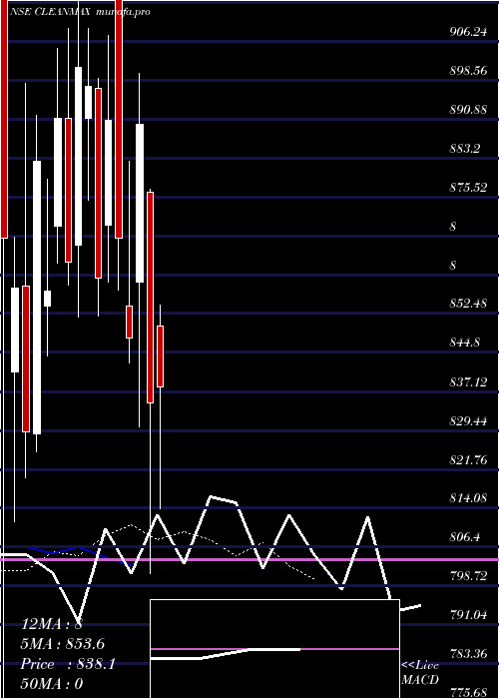Select the 814.08 price axis label

pyautogui.click(x=468, y=498)
